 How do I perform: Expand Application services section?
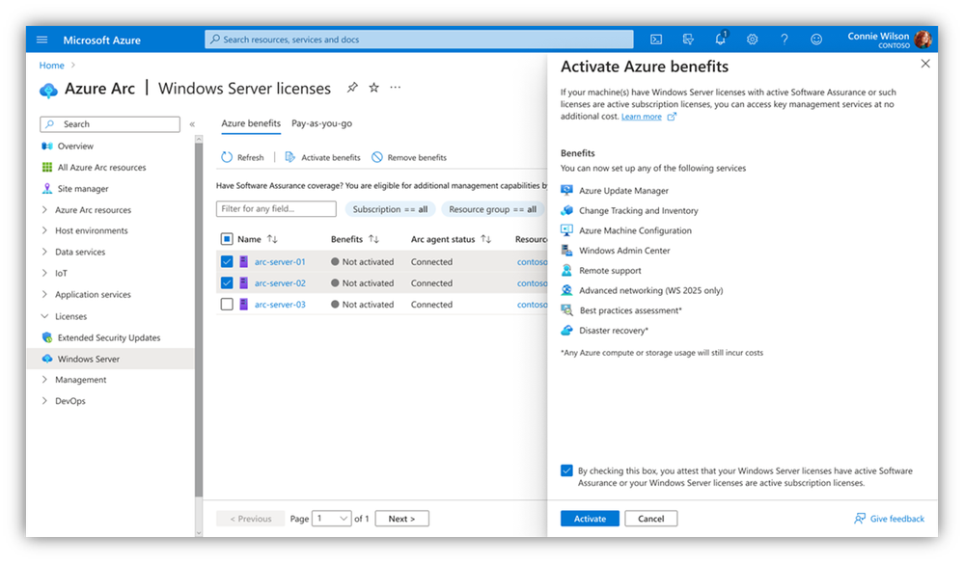[44, 294]
